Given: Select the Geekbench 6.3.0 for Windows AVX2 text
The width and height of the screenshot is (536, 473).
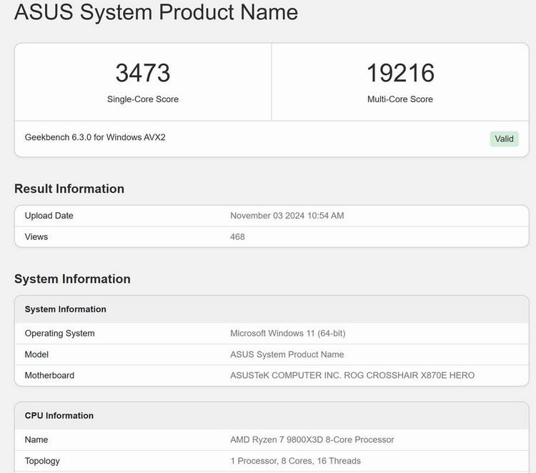Looking at the screenshot, I should pyautogui.click(x=95, y=137).
